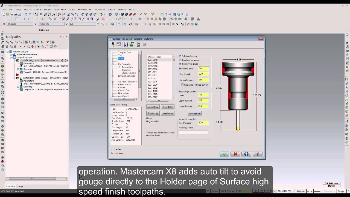This screenshot has width=350, height=197.
Task: Click the Print icon in main toolbar
Action: click(x=16, y=14)
